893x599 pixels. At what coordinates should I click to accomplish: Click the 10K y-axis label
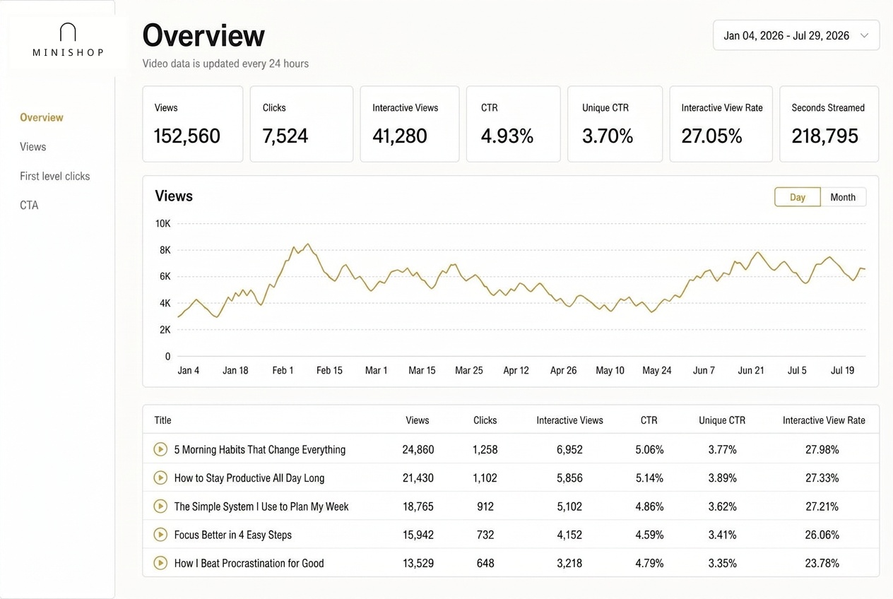click(162, 223)
